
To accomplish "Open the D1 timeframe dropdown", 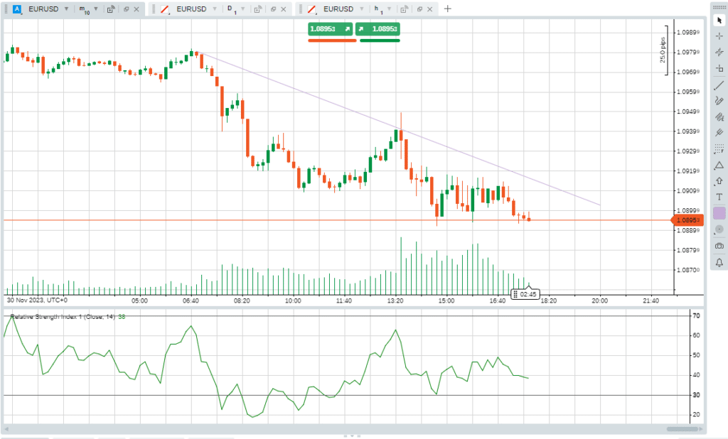I will click(243, 9).
